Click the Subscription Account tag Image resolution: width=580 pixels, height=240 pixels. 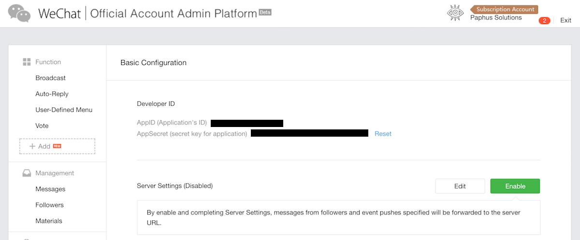(505, 9)
